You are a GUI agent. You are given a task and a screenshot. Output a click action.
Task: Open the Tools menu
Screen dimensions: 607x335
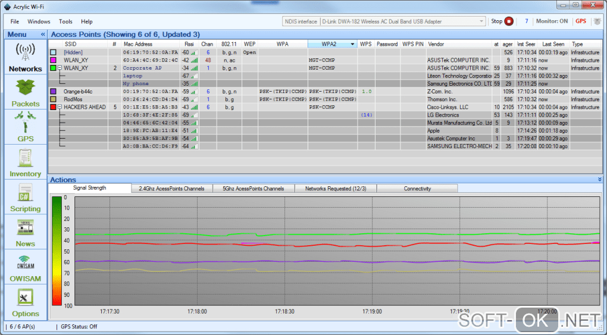pyautogui.click(x=65, y=21)
